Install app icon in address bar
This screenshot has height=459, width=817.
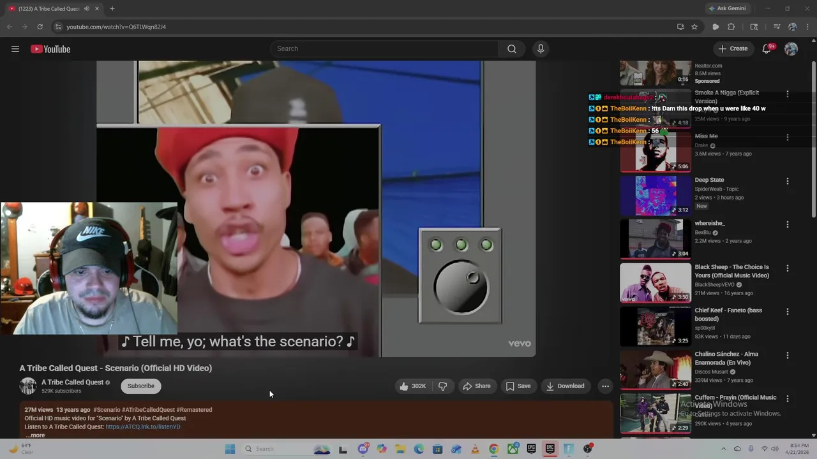pyautogui.click(x=680, y=27)
